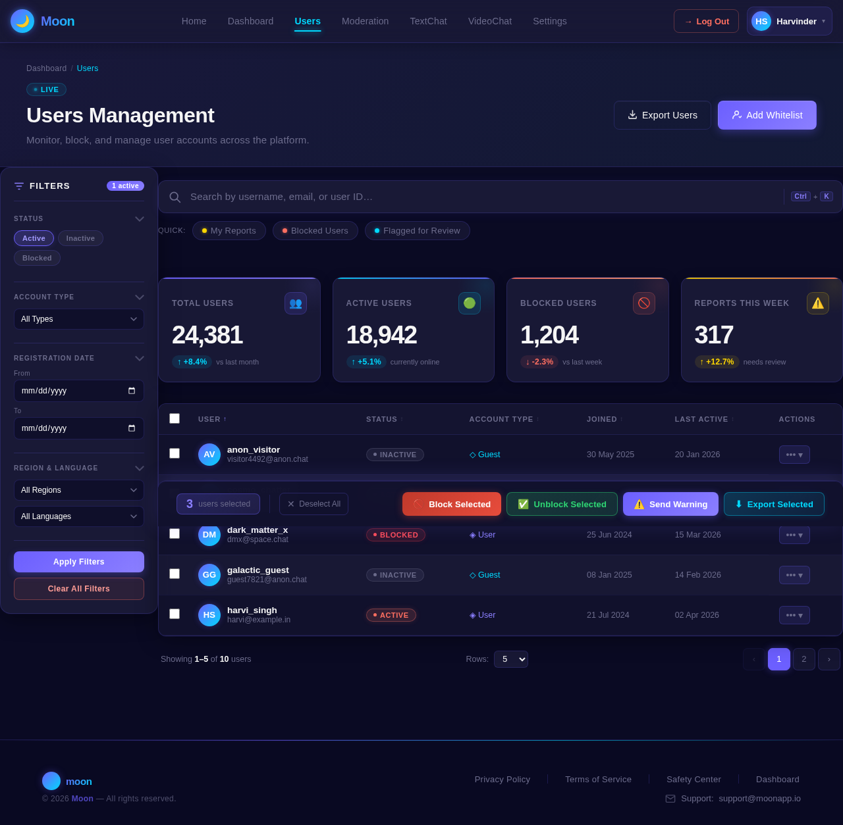
Task: Toggle the Inactive status filter chip
Action: point(80,238)
